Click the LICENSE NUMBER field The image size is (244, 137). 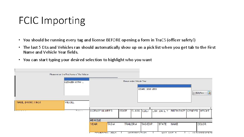click(104, 114)
